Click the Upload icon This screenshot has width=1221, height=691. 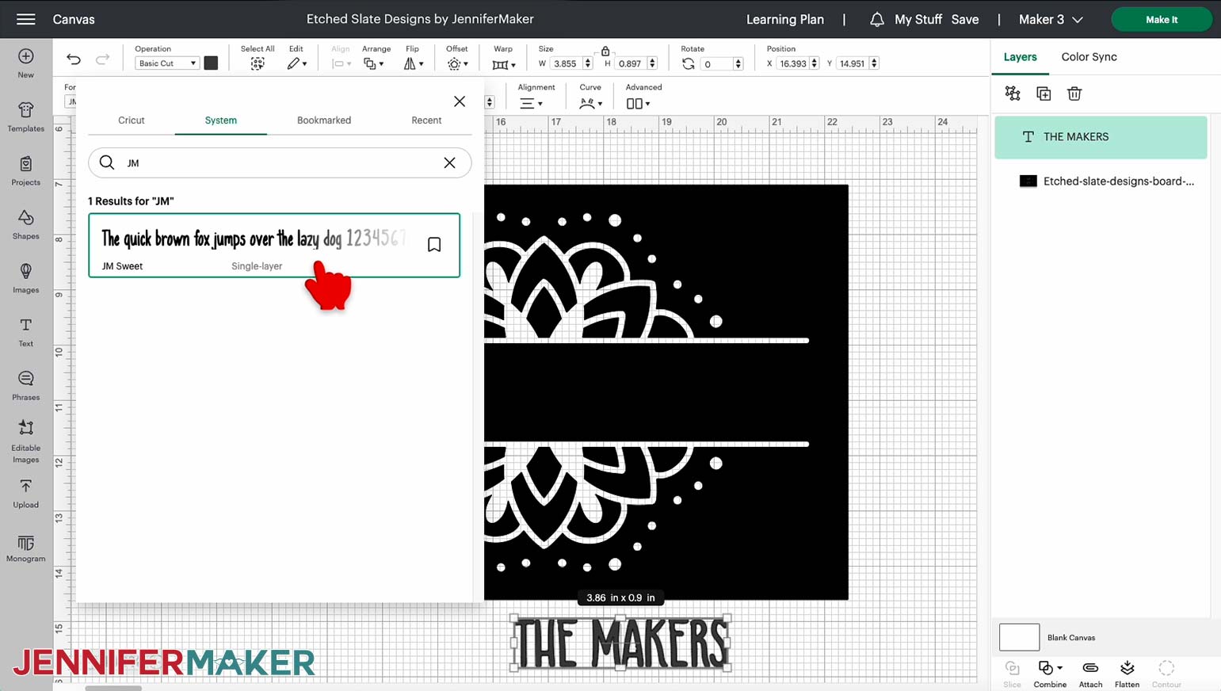(26, 486)
